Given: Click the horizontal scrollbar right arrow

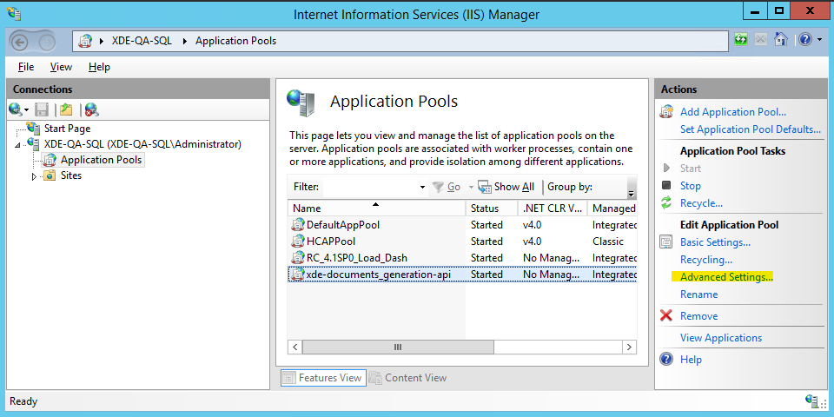Looking at the screenshot, I should click(x=629, y=347).
